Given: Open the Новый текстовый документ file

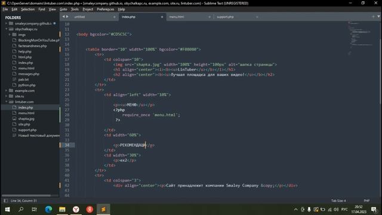Looking at the screenshot, I should (38, 136).
